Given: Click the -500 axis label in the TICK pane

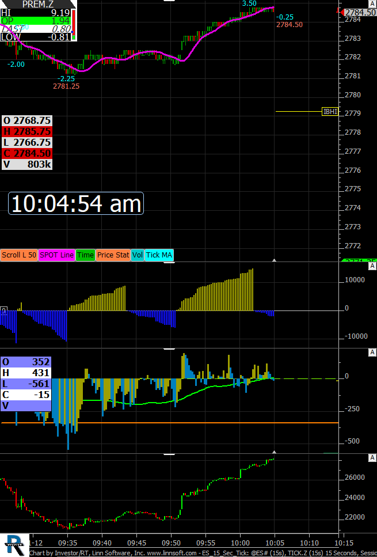Looking at the screenshot, I should pos(352,441).
